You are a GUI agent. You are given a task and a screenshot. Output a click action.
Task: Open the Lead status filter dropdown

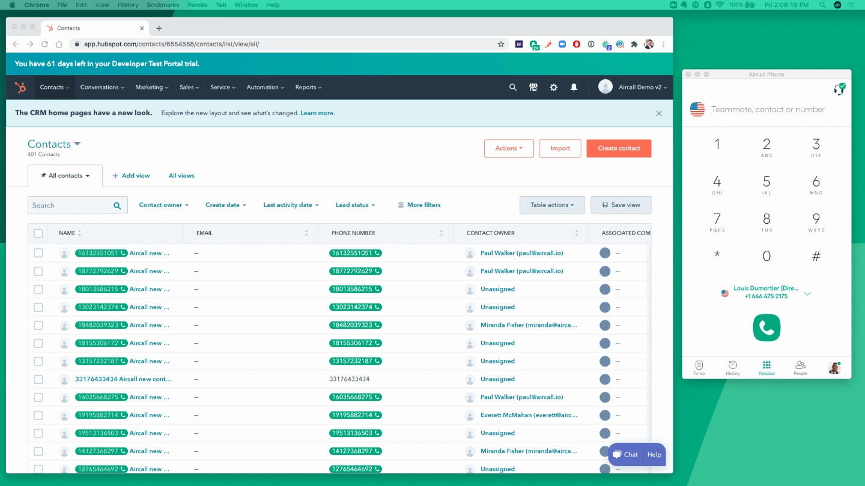pos(355,205)
